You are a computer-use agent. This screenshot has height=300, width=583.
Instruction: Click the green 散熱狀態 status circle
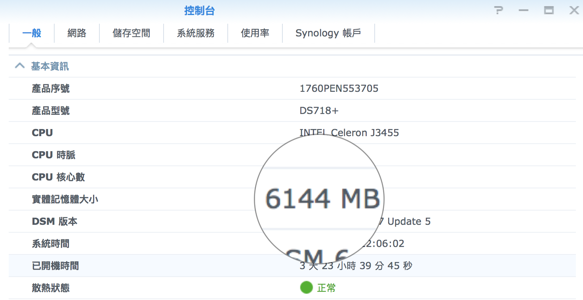click(x=306, y=288)
